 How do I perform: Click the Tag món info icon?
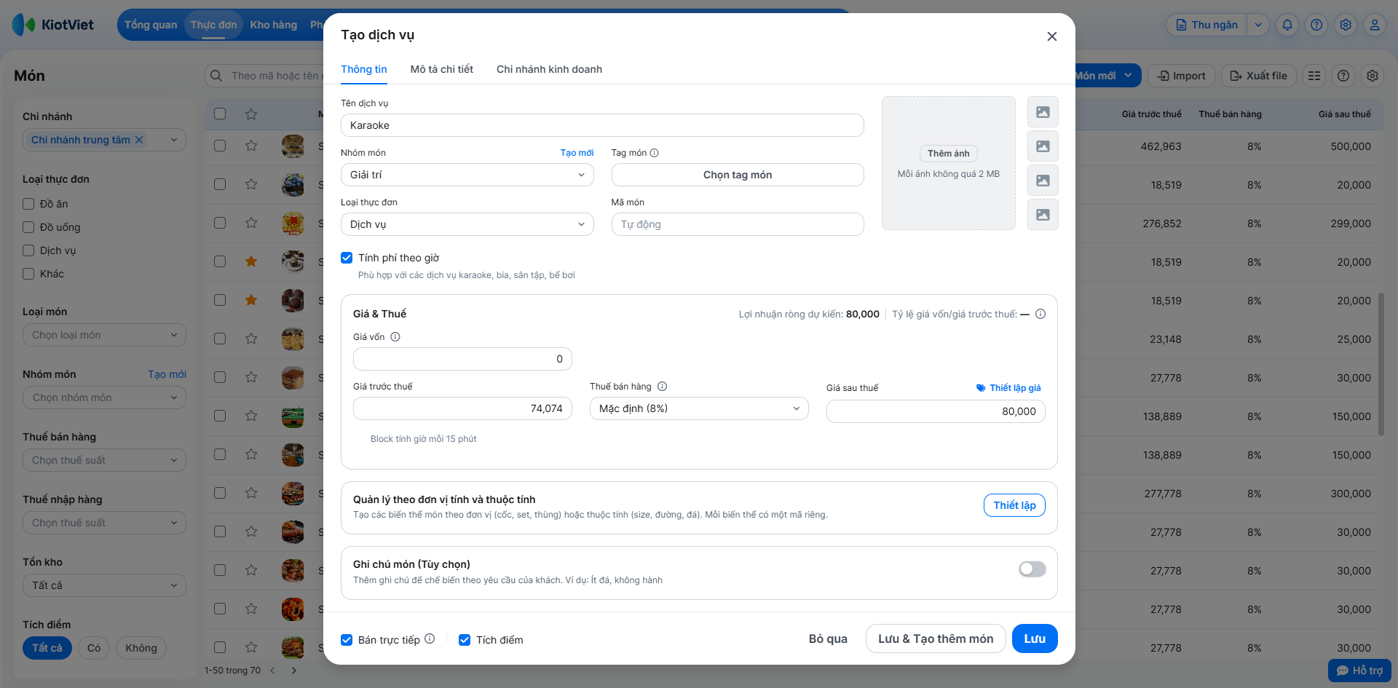pyautogui.click(x=655, y=153)
